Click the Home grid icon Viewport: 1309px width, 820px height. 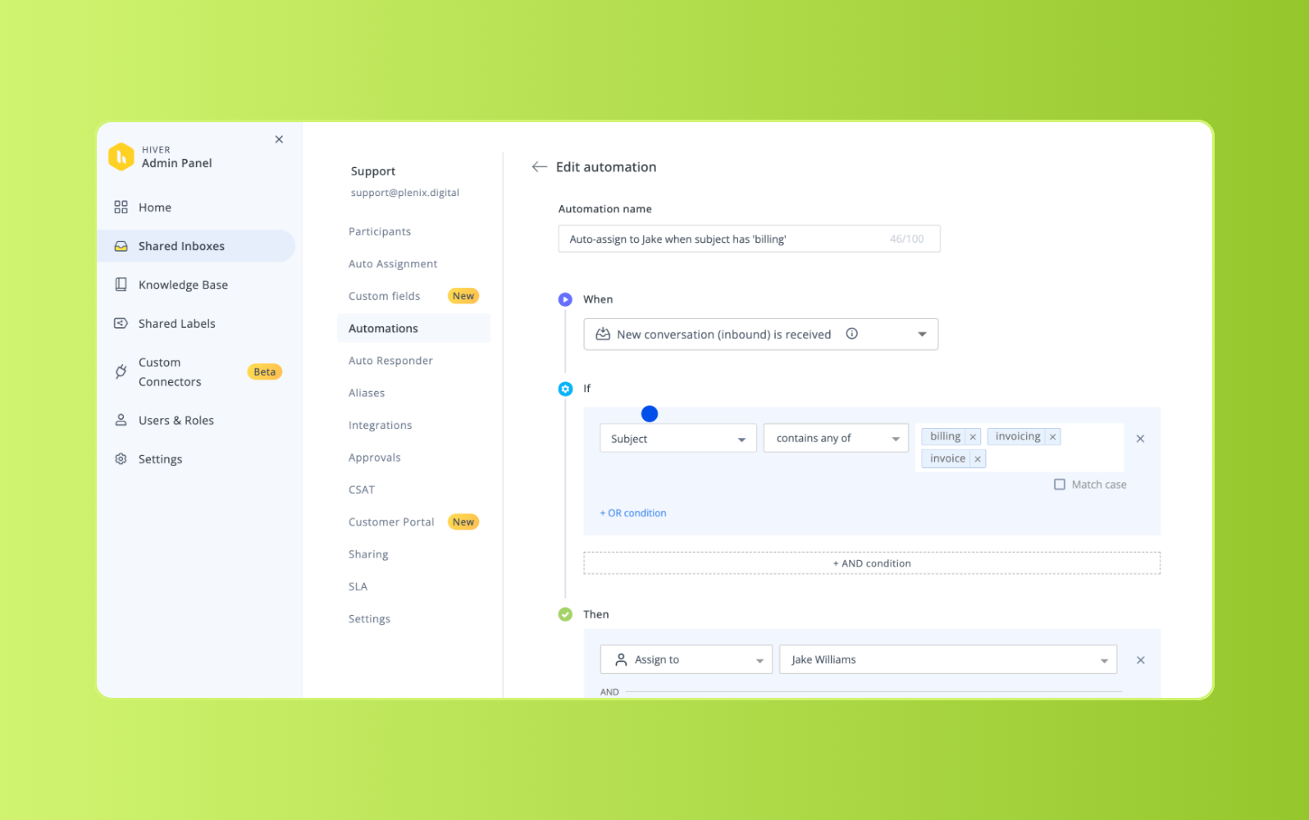click(121, 207)
